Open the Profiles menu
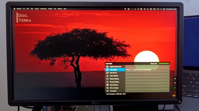Screen dimensions: 199x111 50,9
